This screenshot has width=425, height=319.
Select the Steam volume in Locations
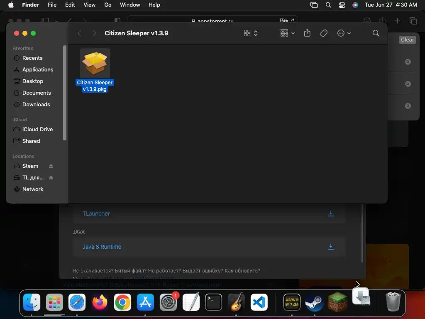30,166
